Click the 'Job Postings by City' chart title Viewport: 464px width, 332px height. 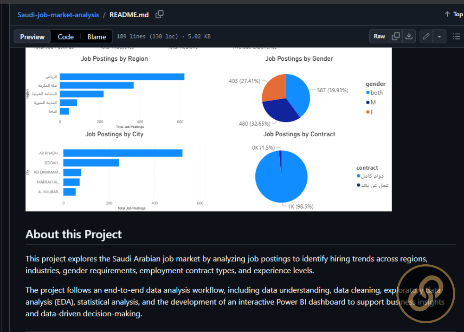click(115, 134)
